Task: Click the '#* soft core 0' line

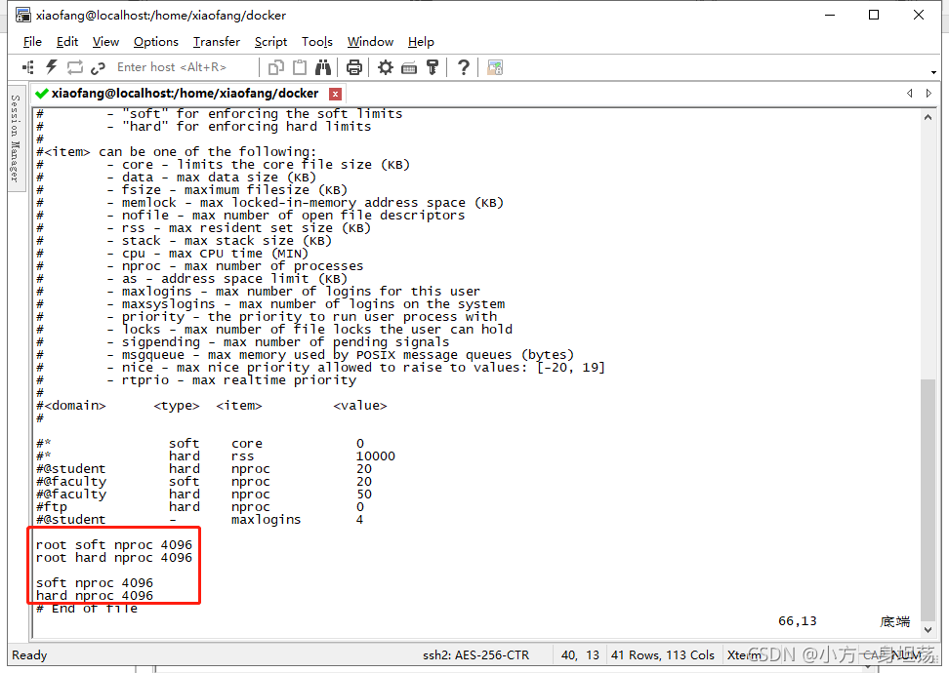Action: point(200,443)
